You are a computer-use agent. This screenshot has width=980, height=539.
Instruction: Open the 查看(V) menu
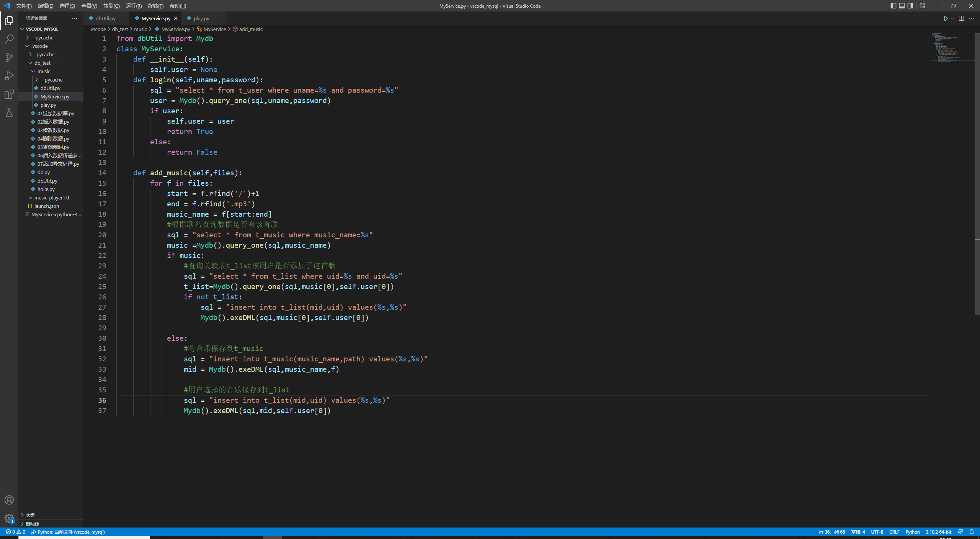click(x=89, y=6)
